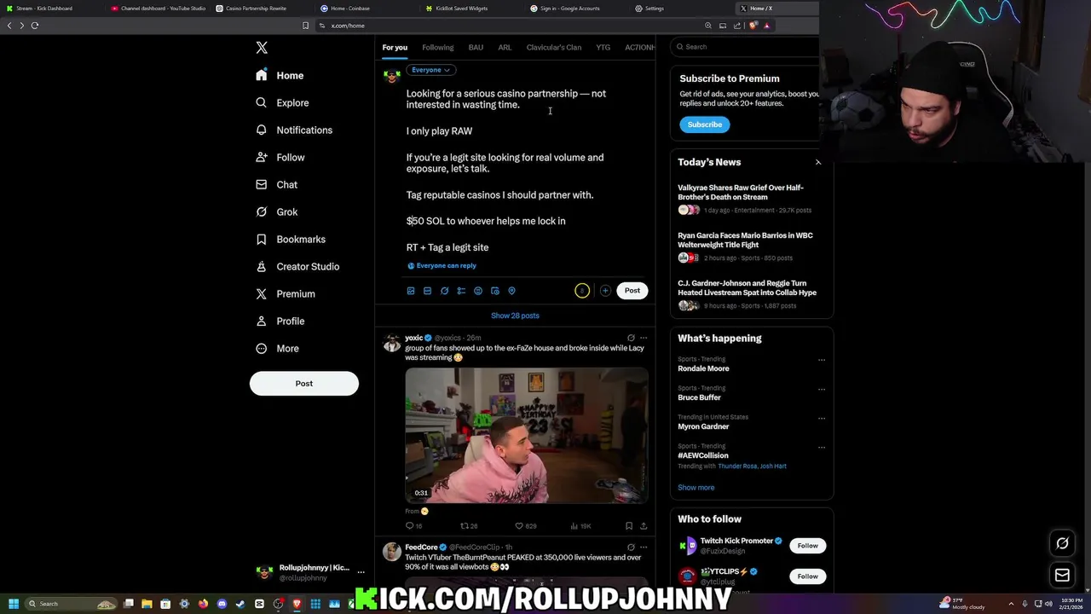Open Chat in sidebar

276,184
